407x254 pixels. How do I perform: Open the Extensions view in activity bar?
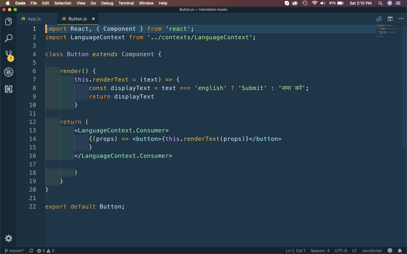[8, 89]
